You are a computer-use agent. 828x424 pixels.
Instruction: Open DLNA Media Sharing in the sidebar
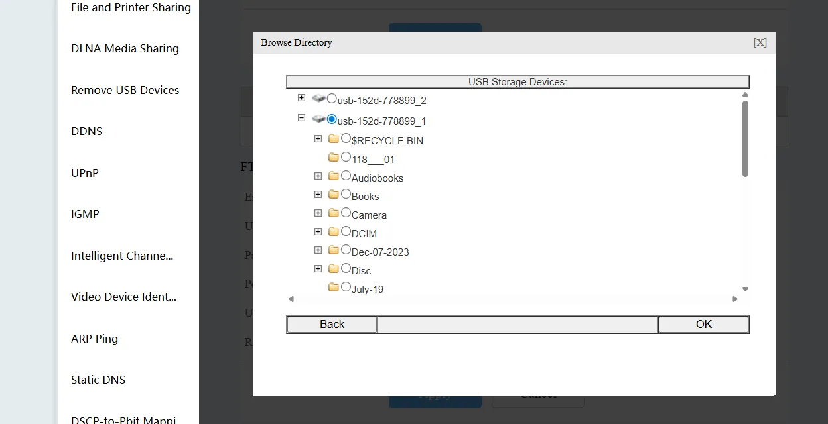point(125,48)
